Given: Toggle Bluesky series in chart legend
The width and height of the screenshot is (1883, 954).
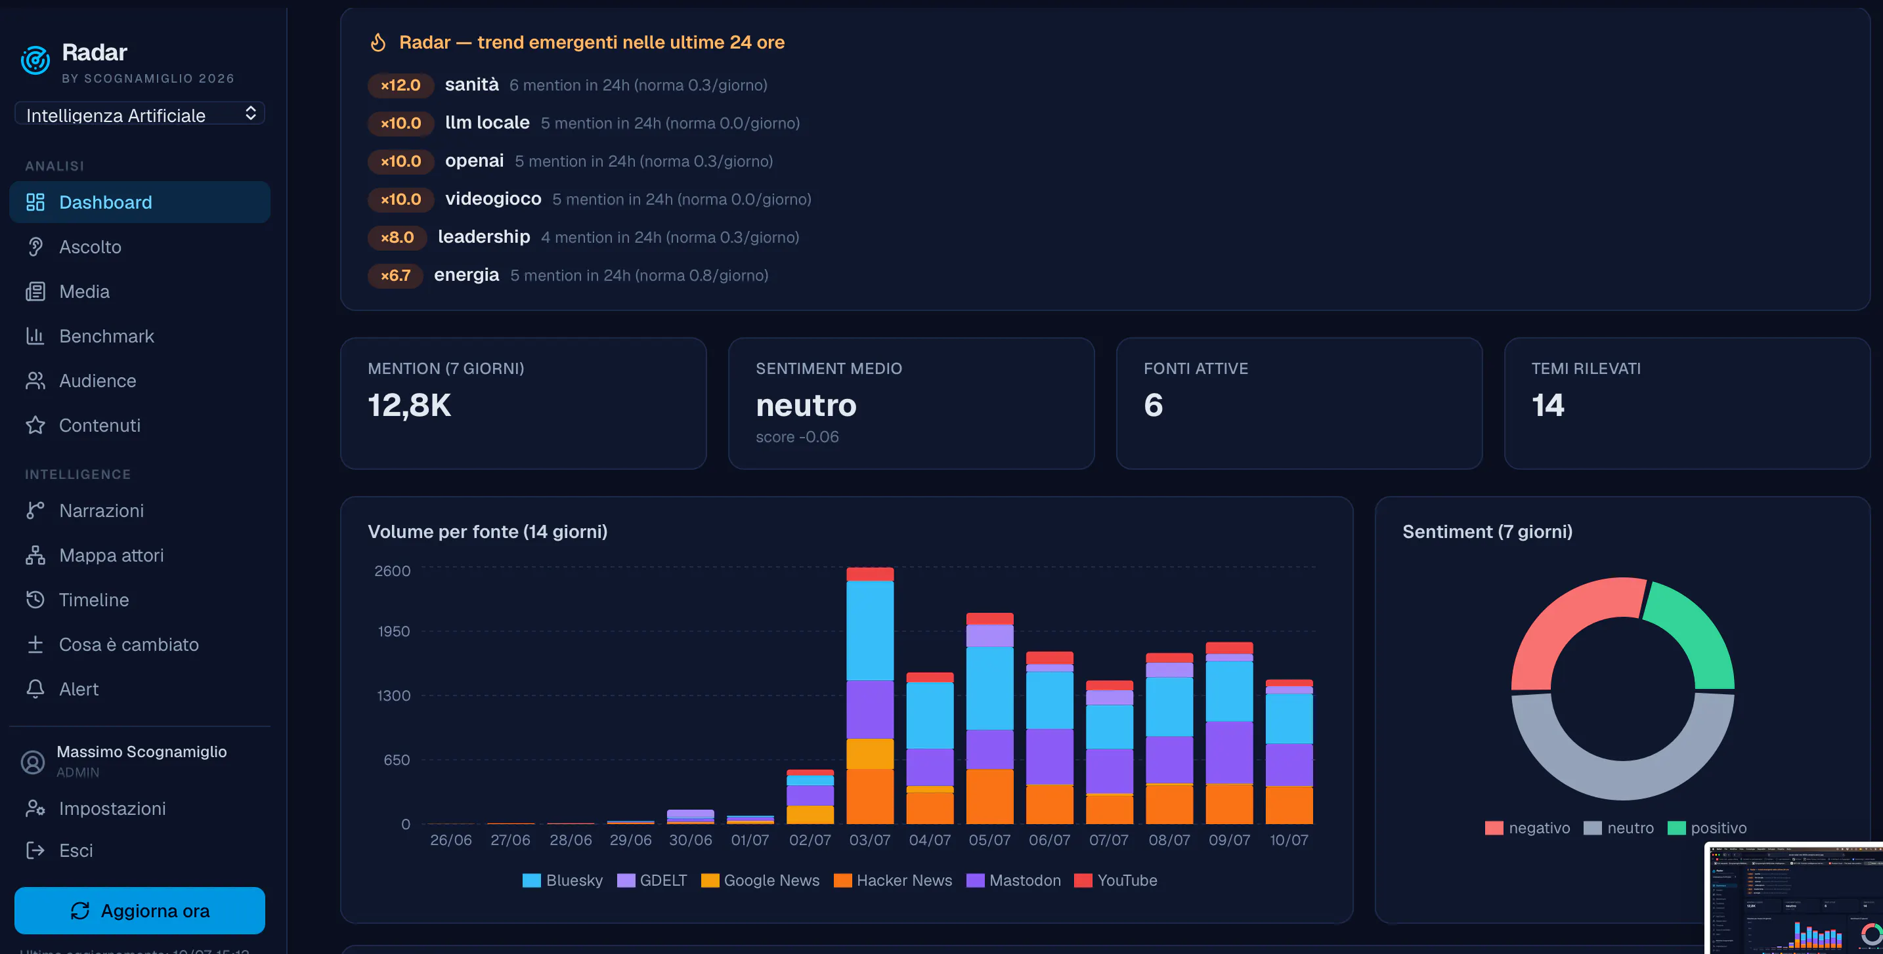Looking at the screenshot, I should click(563, 881).
